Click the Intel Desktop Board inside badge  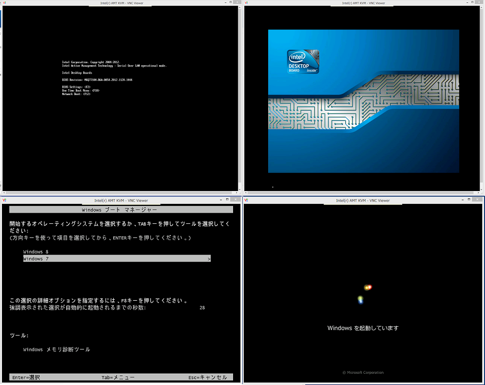click(x=303, y=62)
